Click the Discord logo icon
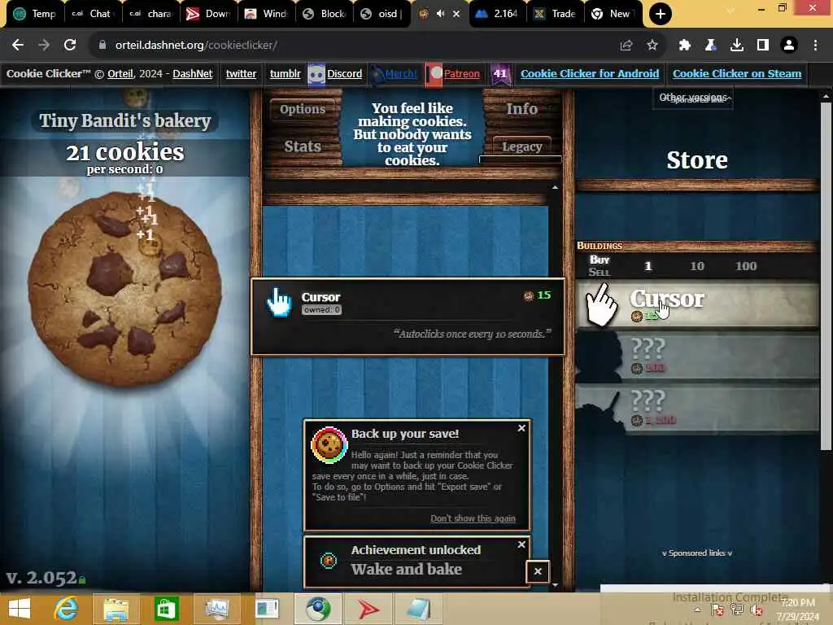This screenshot has width=833, height=625. click(316, 74)
